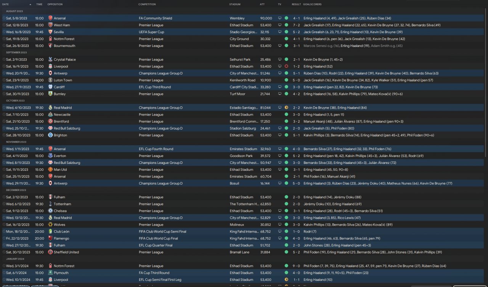Click the '9 - 0' result against Nottm Forest
This screenshot has width=488, height=287.
(x=297, y=266)
